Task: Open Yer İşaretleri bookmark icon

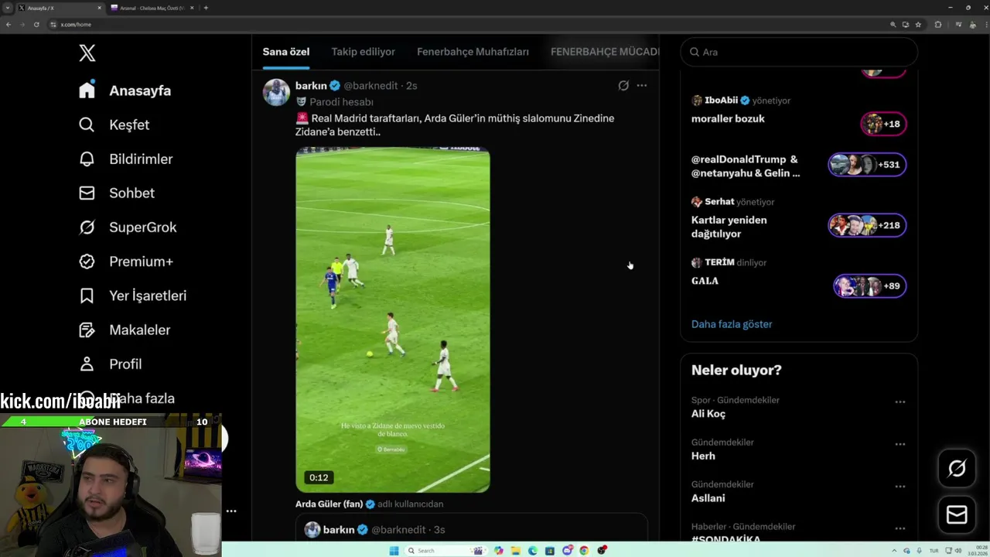Action: click(x=87, y=296)
